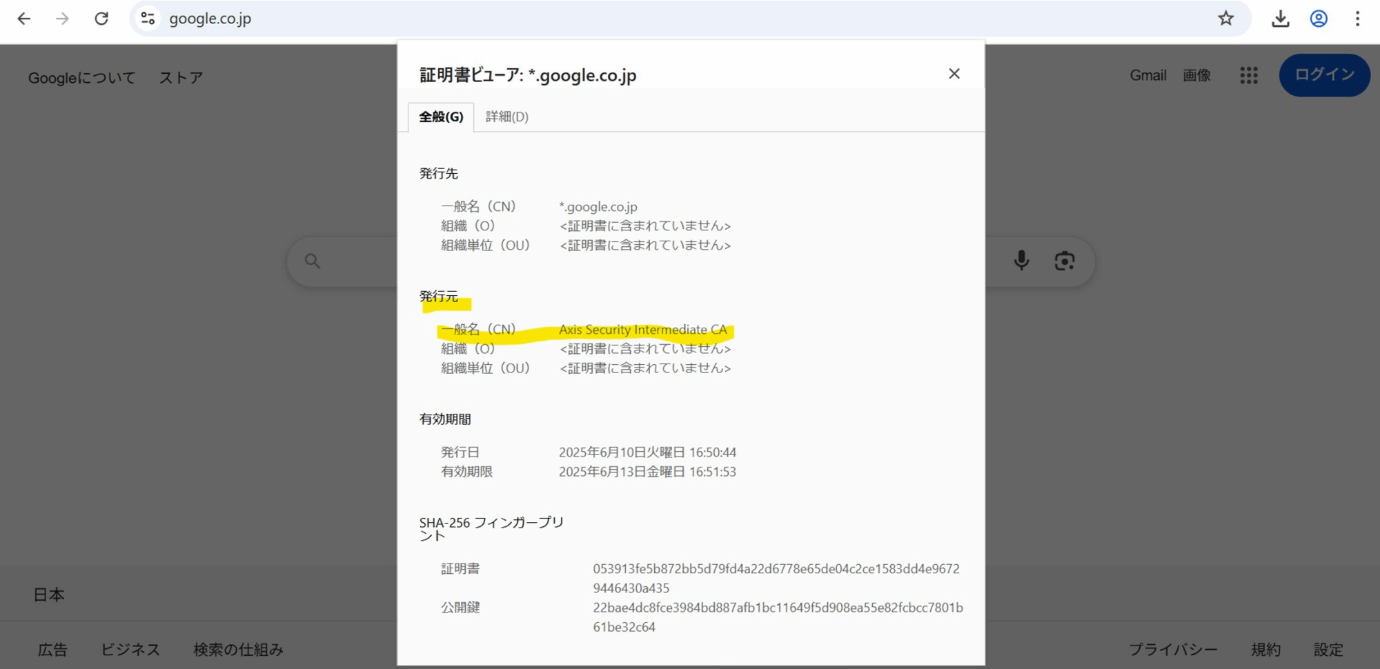The width and height of the screenshot is (1380, 669).
Task: Open the 設定 footer menu
Action: point(1328,649)
